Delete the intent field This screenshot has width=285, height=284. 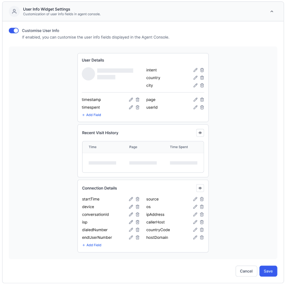click(202, 70)
